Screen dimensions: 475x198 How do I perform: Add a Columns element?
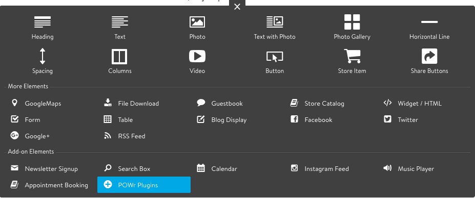[x=120, y=62]
